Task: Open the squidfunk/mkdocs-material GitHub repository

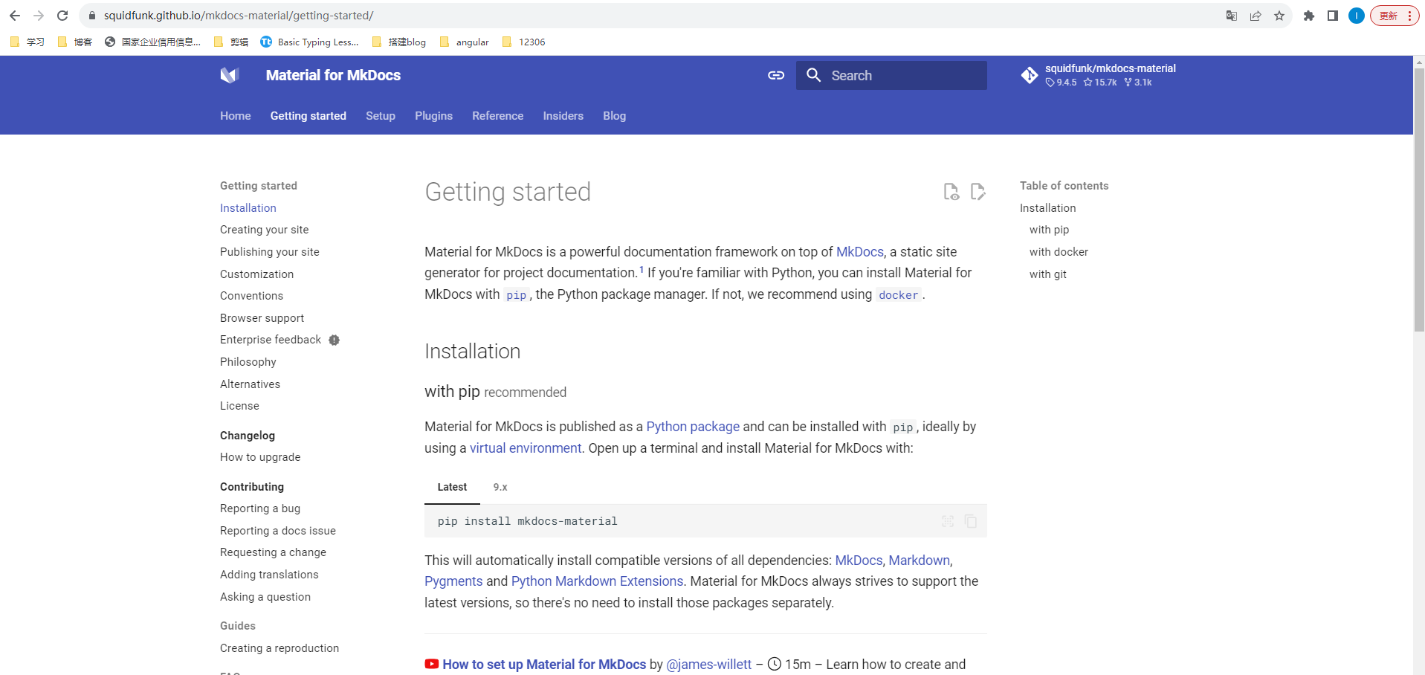Action: (x=1098, y=75)
